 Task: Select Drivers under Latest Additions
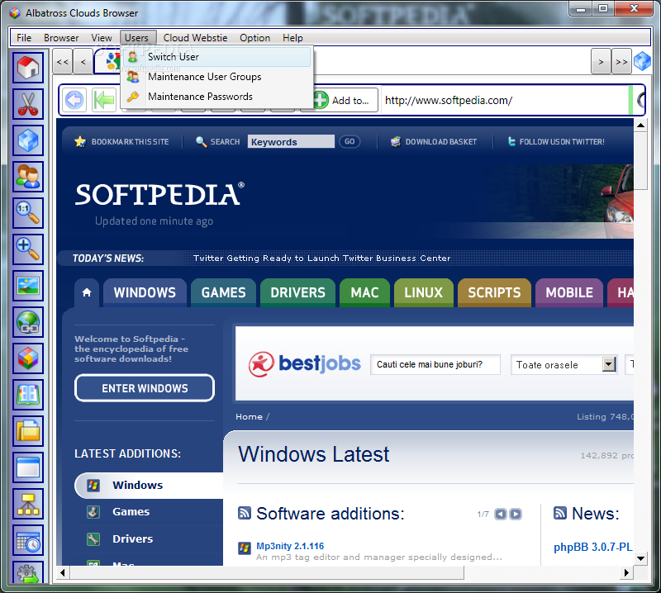point(132,538)
